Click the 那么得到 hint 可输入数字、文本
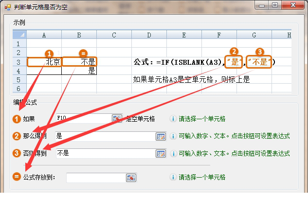308x200 pixels. coord(234,136)
